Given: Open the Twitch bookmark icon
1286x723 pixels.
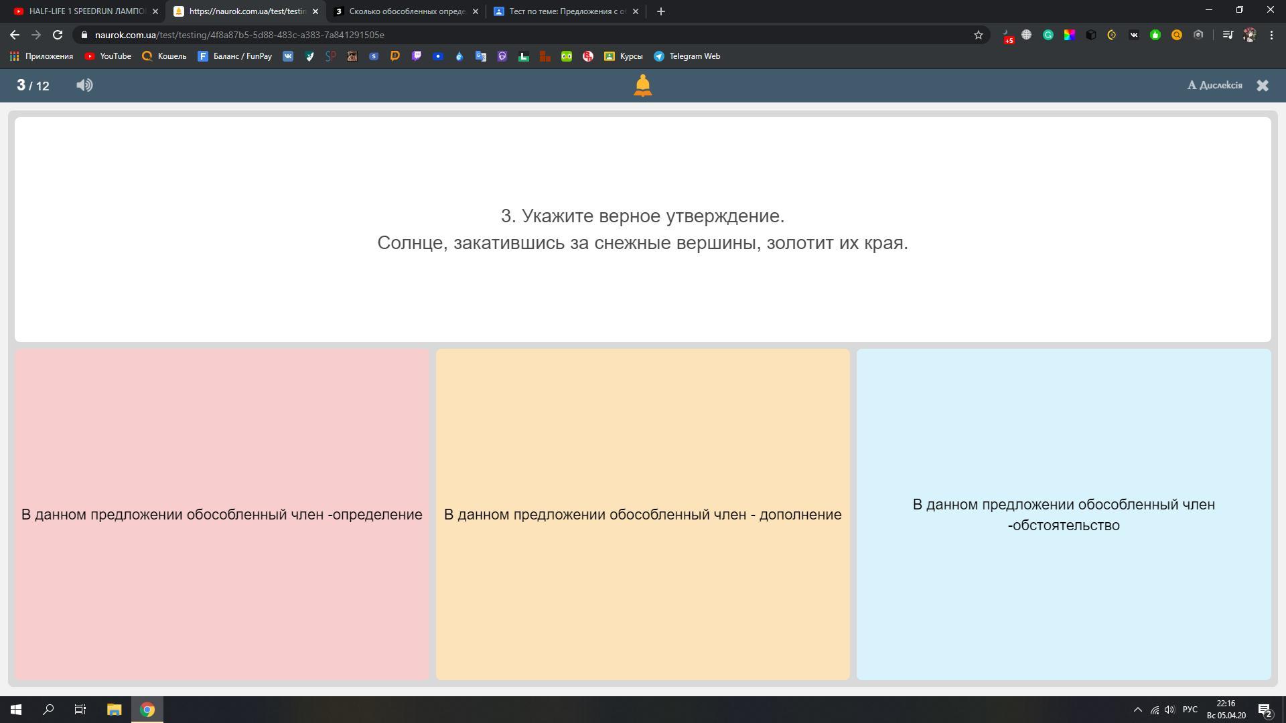Looking at the screenshot, I should point(417,56).
